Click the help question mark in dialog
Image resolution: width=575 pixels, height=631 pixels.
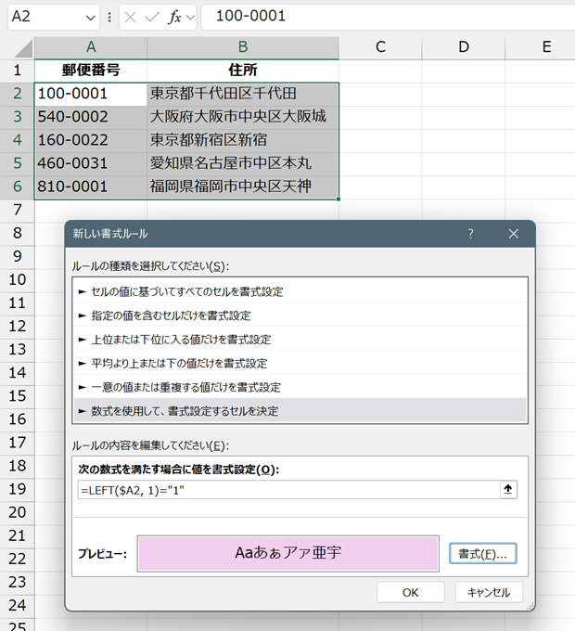click(x=470, y=234)
